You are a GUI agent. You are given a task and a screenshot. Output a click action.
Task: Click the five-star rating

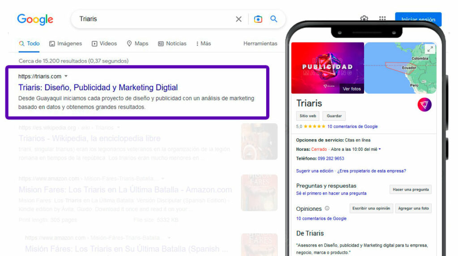pyautogui.click(x=314, y=127)
